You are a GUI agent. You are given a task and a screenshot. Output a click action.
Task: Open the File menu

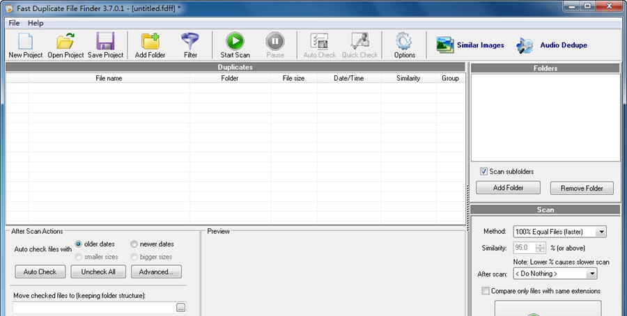14,23
